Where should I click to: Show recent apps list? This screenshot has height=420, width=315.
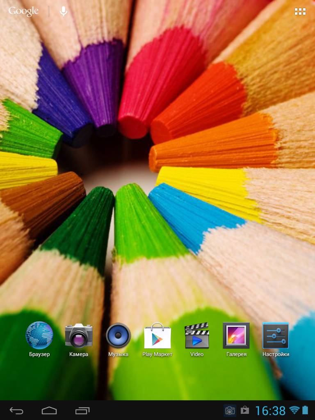pos(82,410)
